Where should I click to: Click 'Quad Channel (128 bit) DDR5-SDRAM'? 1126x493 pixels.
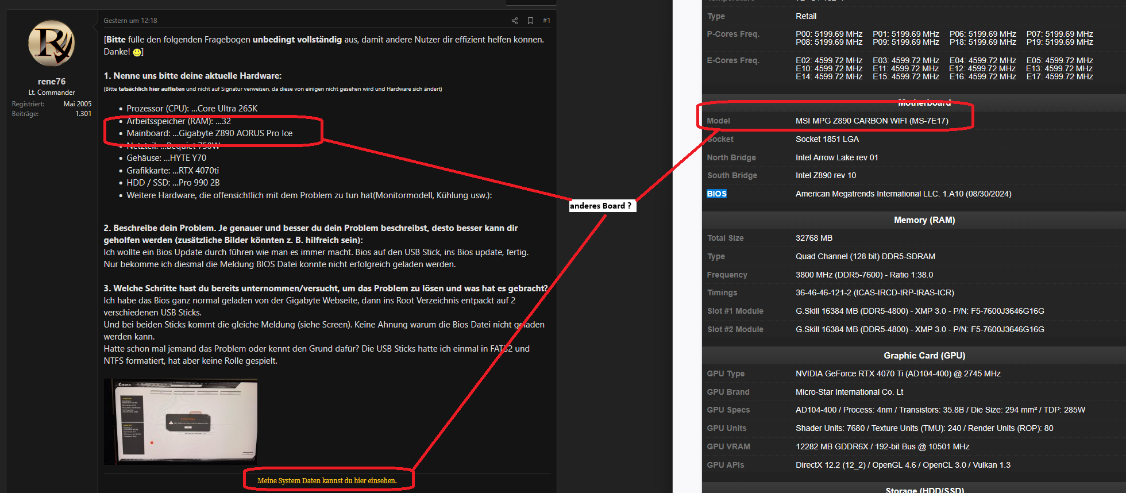[x=865, y=256]
